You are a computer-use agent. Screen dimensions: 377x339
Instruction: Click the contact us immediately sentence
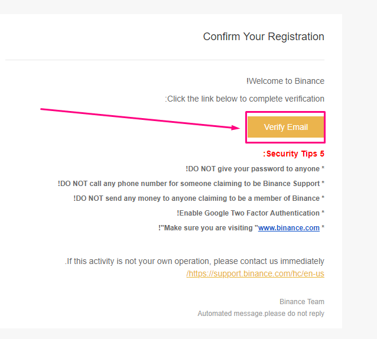tap(194, 261)
